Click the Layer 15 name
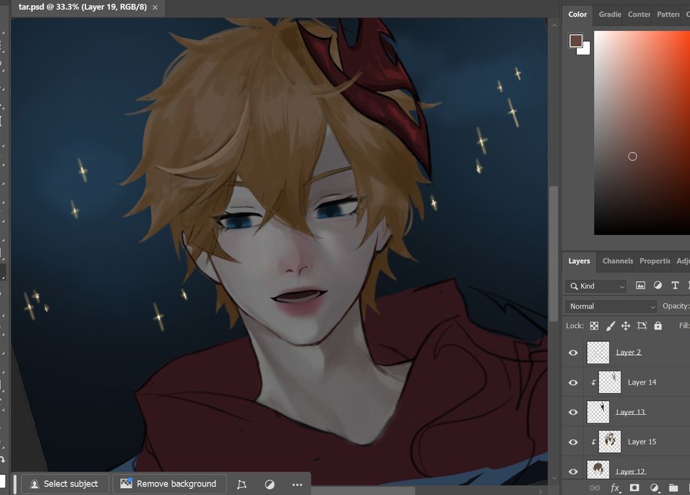The height and width of the screenshot is (495, 690). click(x=642, y=442)
